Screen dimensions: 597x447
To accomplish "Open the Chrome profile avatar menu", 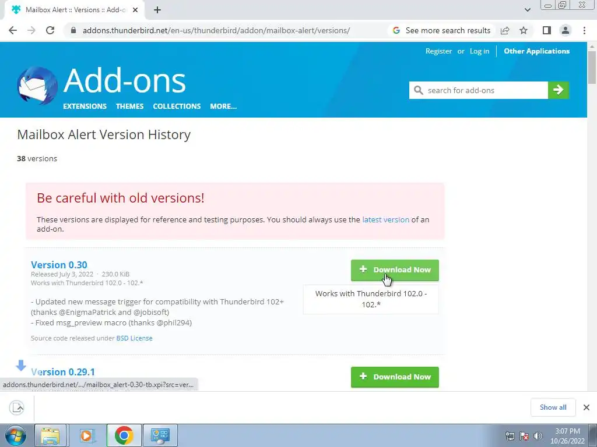I will pos(566,30).
